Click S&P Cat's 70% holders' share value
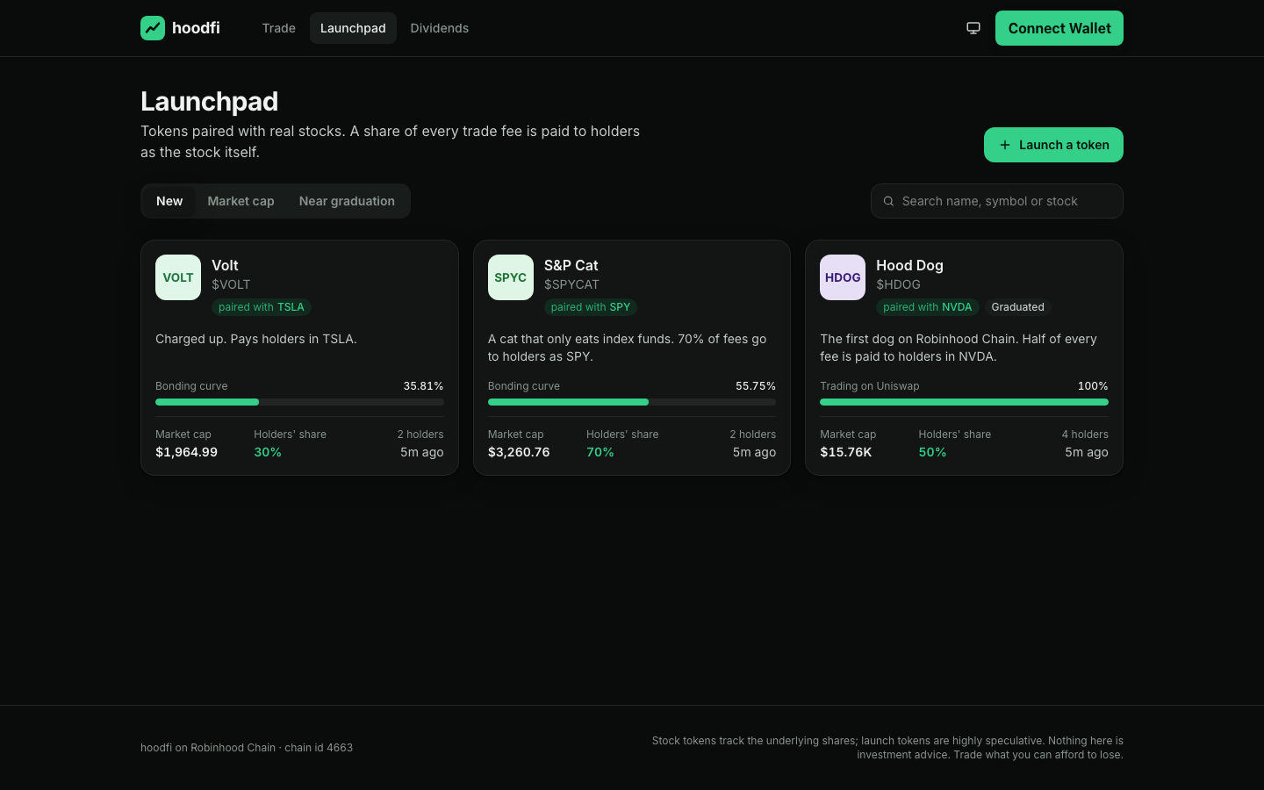 pyautogui.click(x=600, y=452)
